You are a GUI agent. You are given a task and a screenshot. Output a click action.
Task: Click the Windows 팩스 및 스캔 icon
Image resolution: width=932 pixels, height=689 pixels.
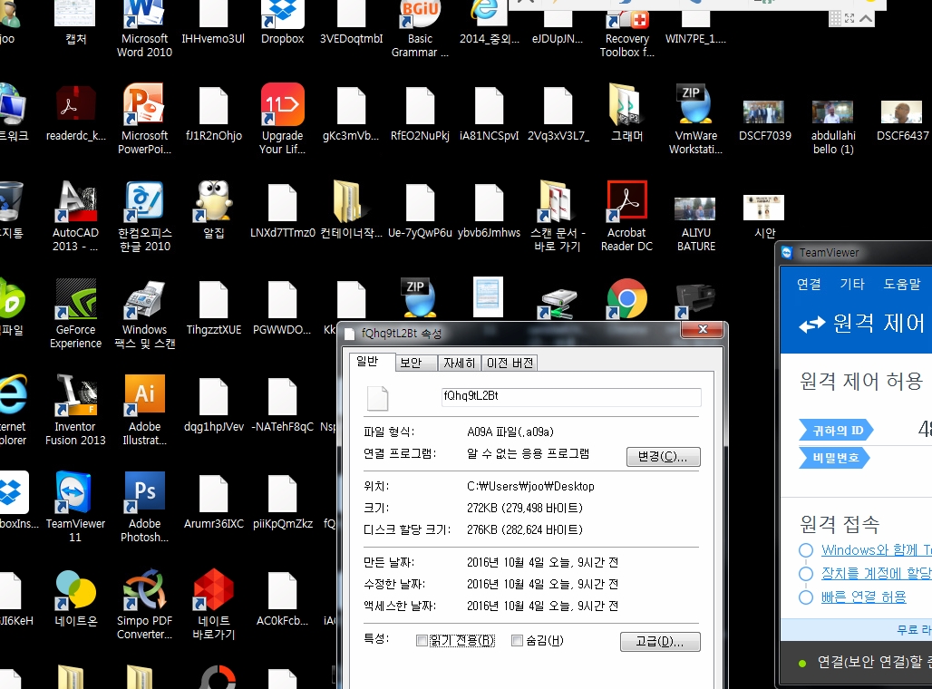[x=144, y=299]
